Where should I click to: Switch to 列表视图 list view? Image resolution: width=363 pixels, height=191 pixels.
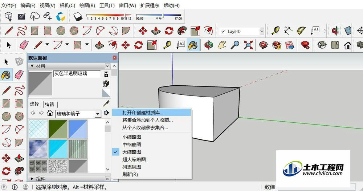pos(132,167)
